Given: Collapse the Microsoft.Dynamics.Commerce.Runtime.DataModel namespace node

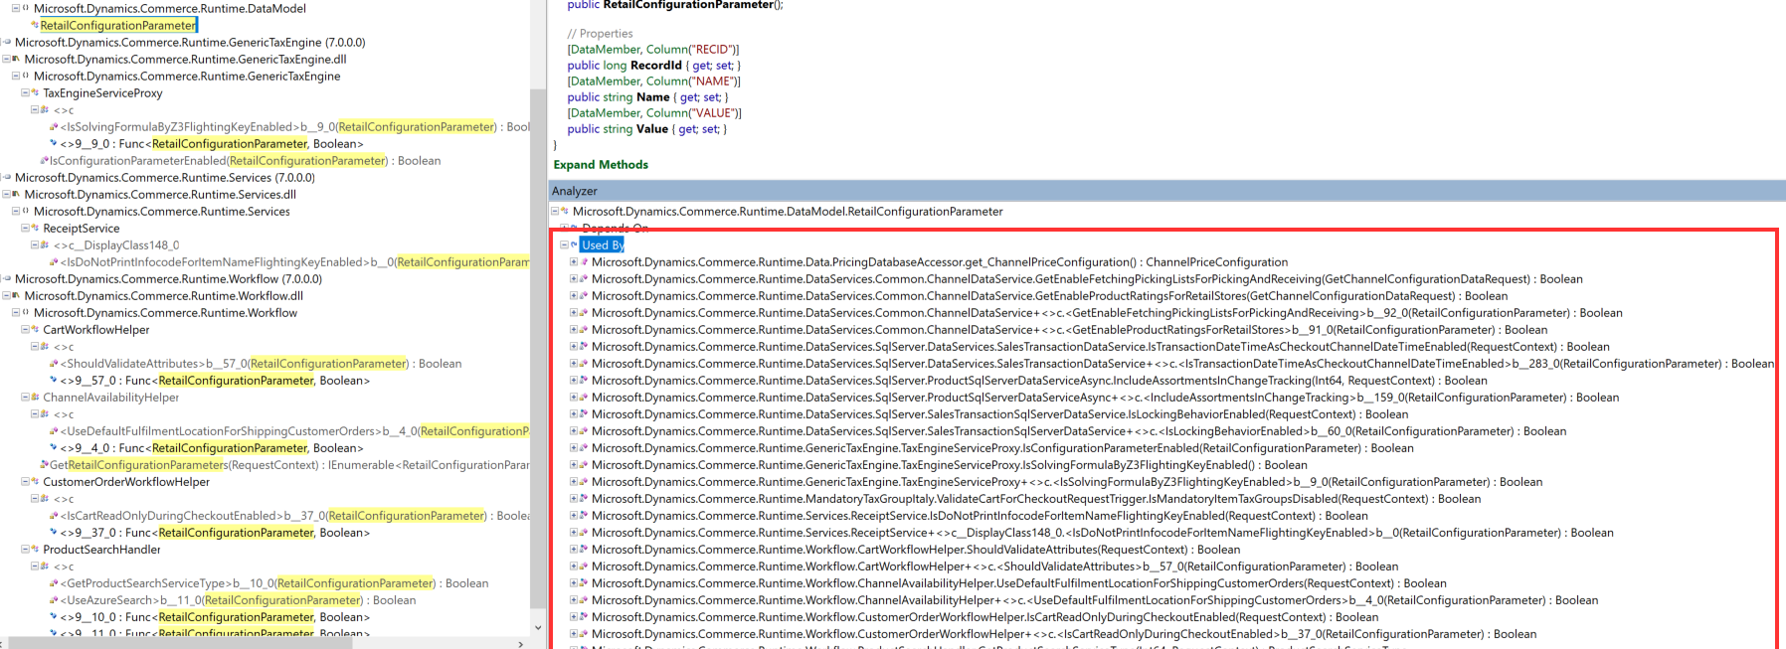Looking at the screenshot, I should (15, 8).
